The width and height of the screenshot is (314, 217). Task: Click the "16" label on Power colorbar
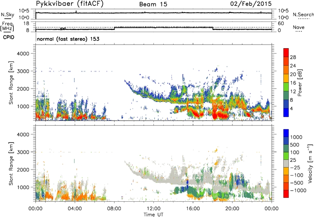[293, 83]
